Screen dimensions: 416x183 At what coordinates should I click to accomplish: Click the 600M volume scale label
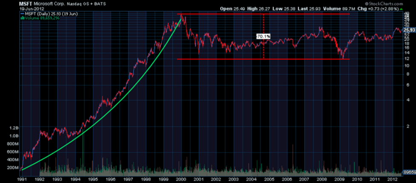[x=13, y=152]
